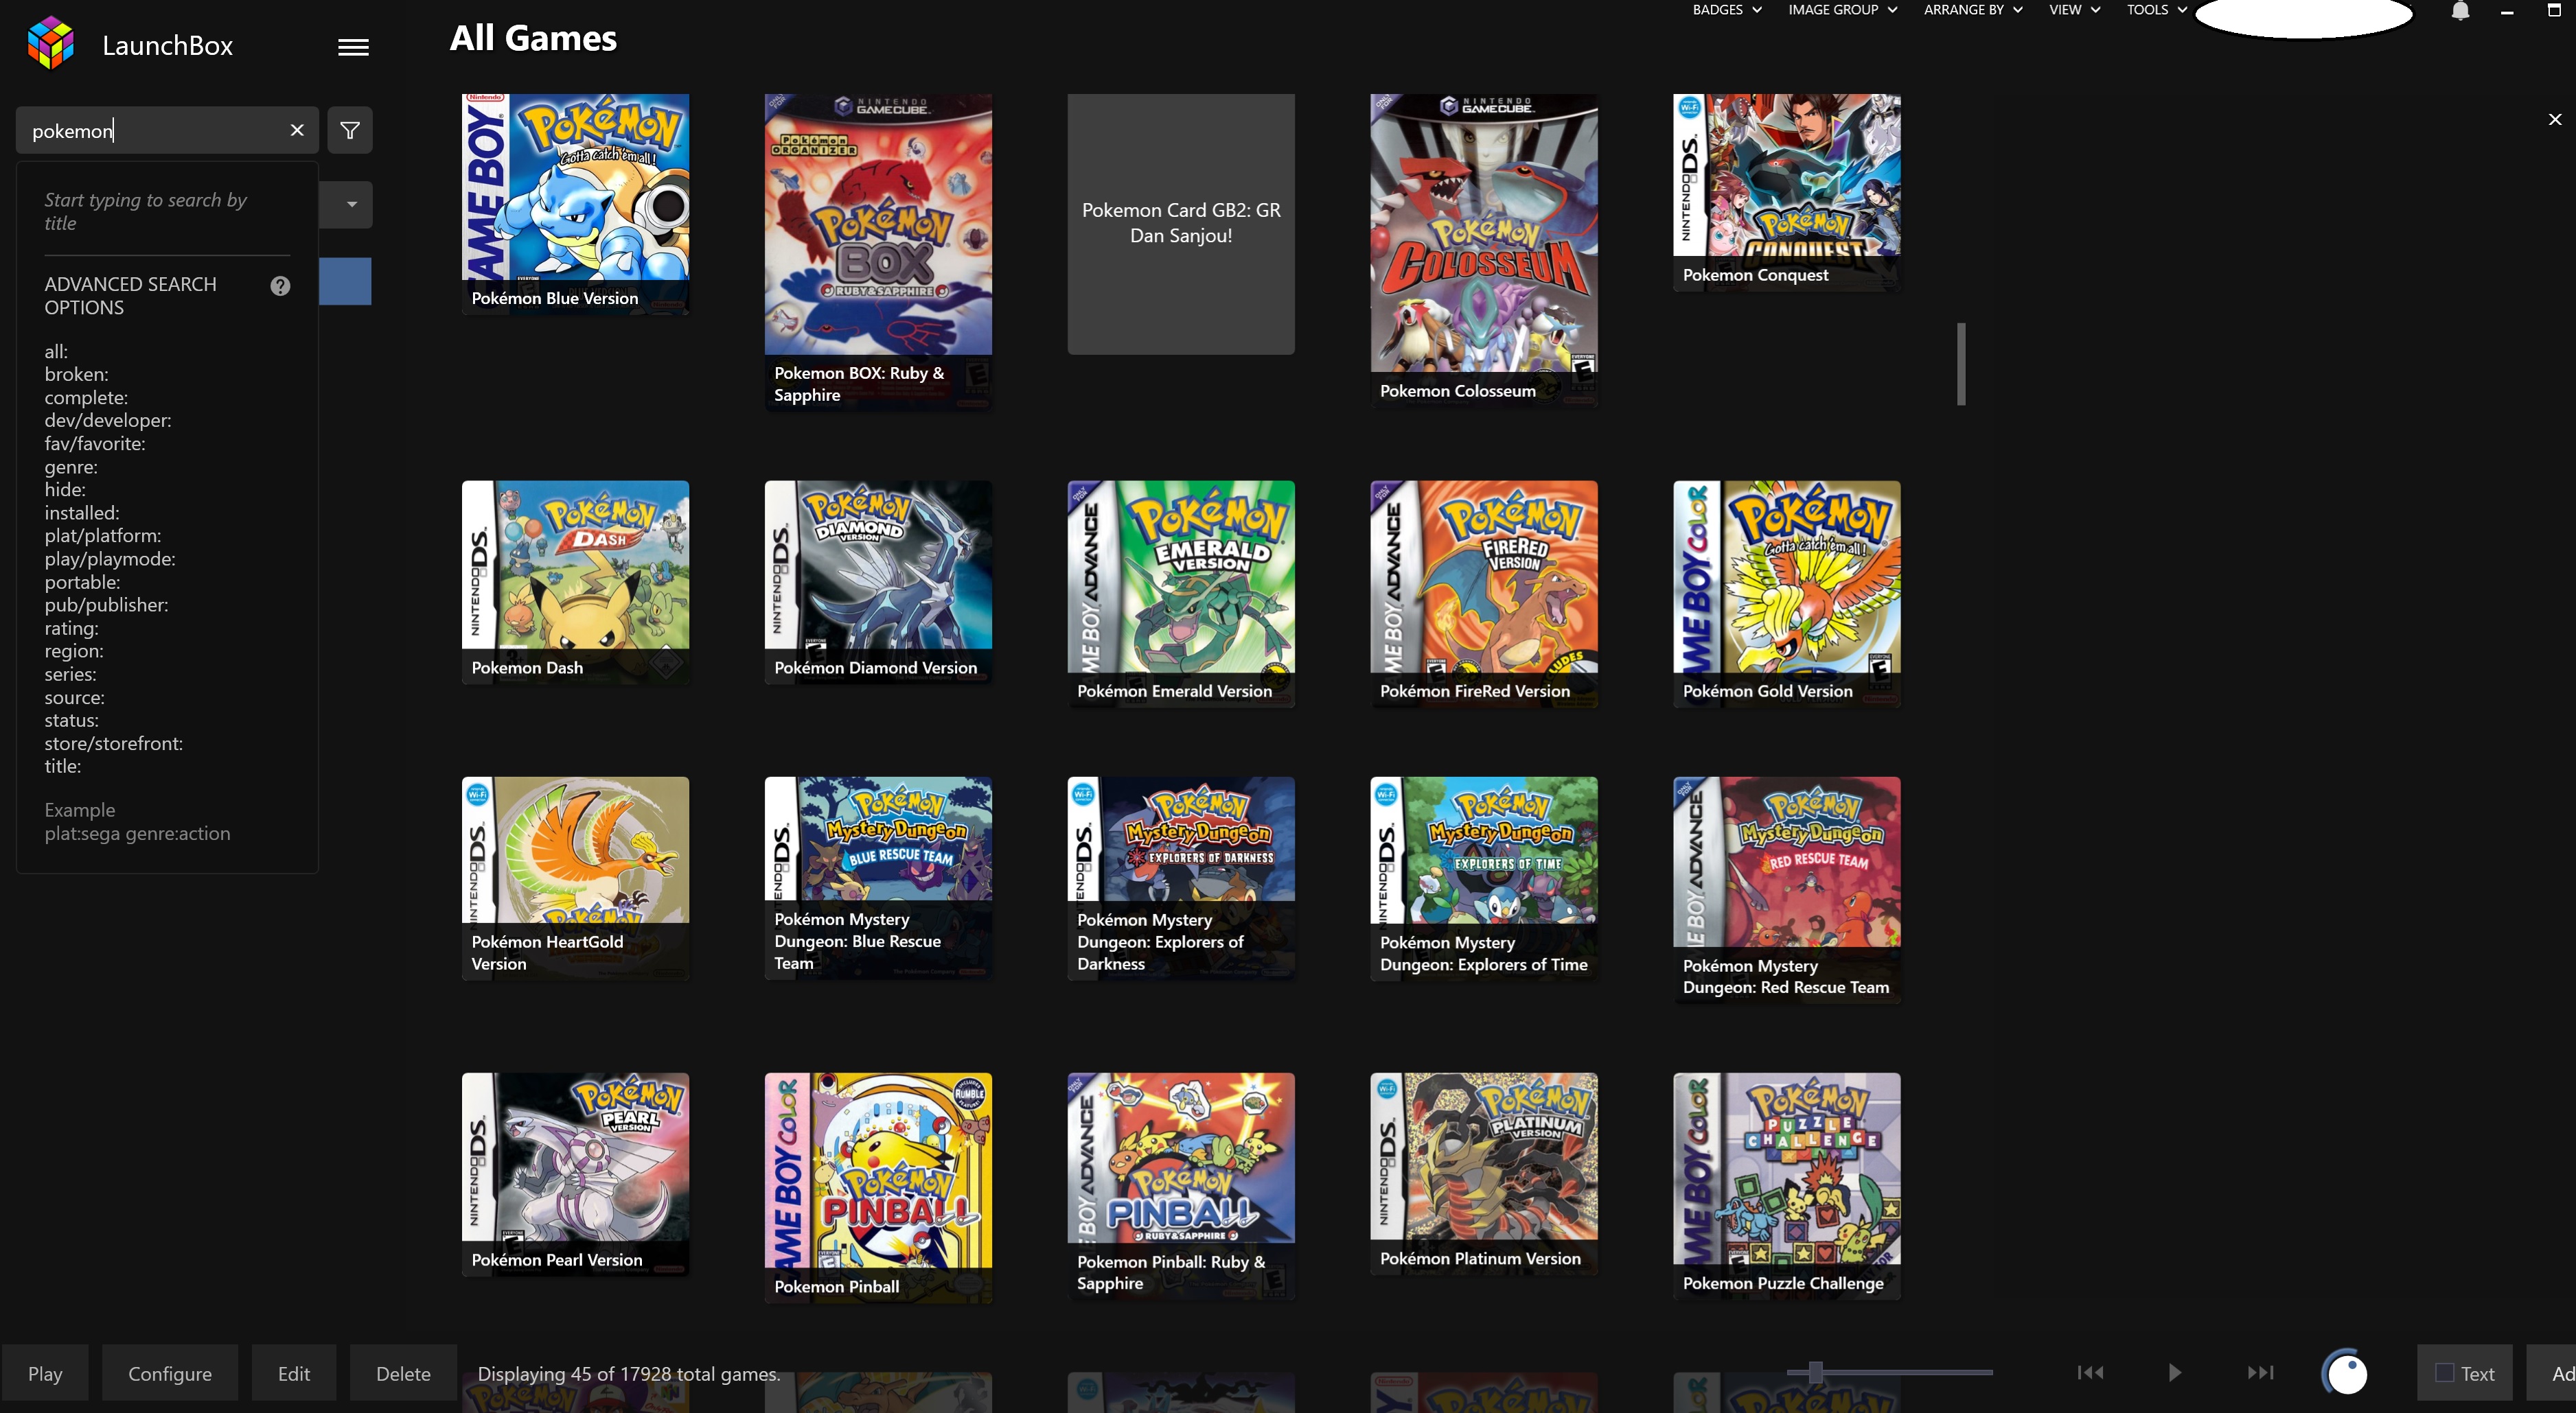Click the 'installed:' search option
Viewport: 2576px width, 1413px height.
(x=82, y=513)
